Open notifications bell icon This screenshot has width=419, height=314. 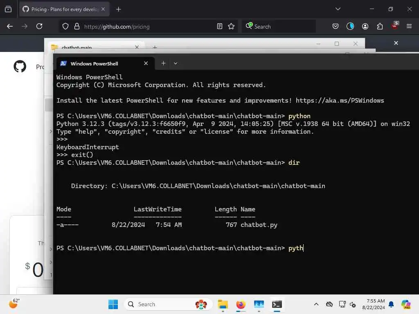click(x=391, y=304)
